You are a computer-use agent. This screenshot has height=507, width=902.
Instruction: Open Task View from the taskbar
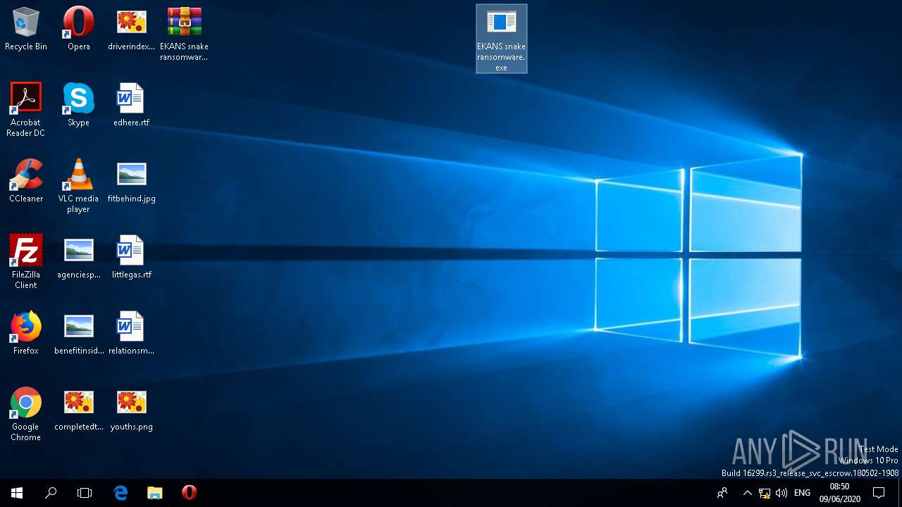(x=85, y=493)
